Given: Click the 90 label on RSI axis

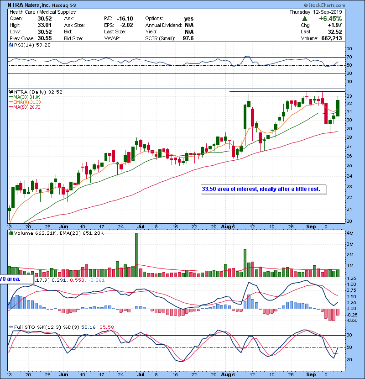Looking at the screenshot, I should coord(349,48).
